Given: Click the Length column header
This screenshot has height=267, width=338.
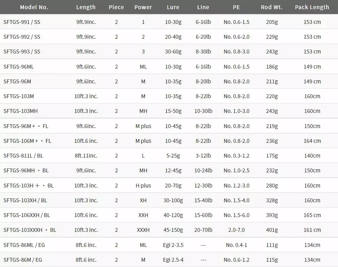Looking at the screenshot, I should [x=86, y=7].
